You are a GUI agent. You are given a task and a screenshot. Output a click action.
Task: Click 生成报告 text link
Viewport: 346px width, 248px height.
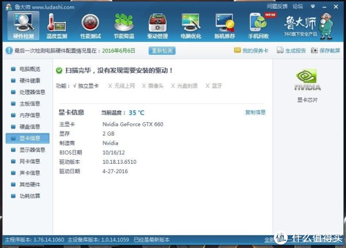click(295, 51)
